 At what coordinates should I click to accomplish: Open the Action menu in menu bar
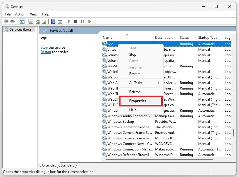click(x=20, y=14)
